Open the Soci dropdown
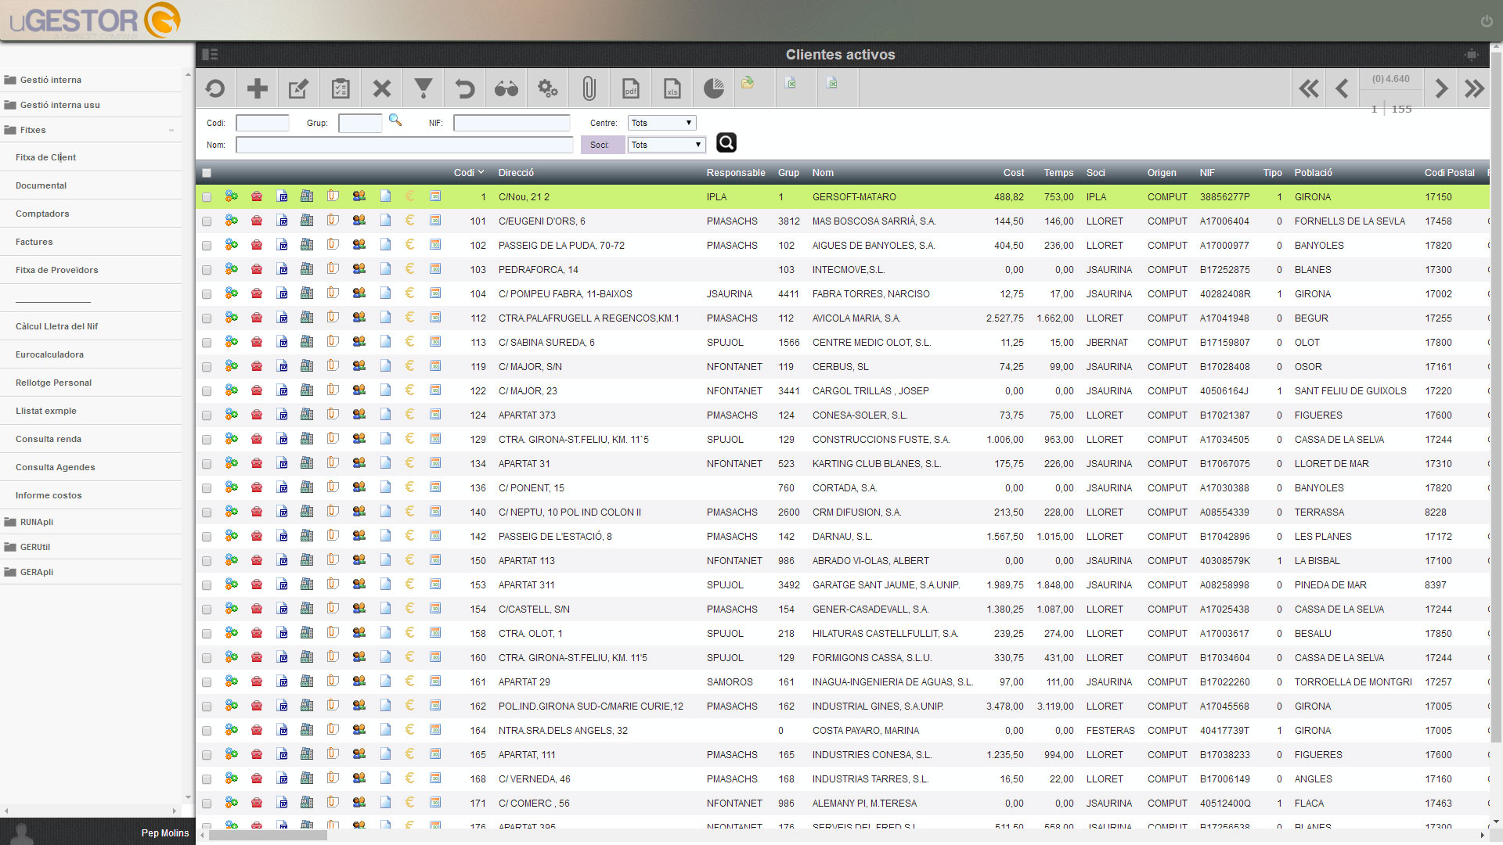The image size is (1503, 845). (x=666, y=145)
